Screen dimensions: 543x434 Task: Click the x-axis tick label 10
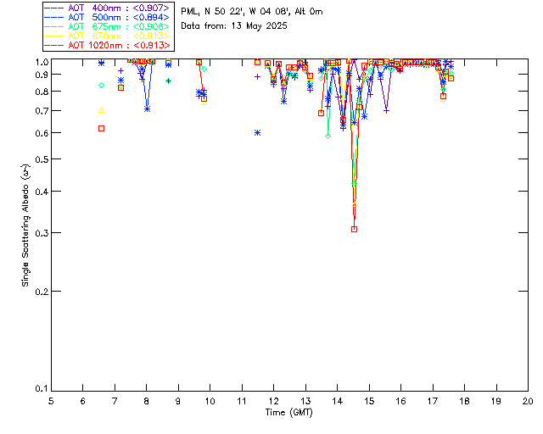pos(210,401)
